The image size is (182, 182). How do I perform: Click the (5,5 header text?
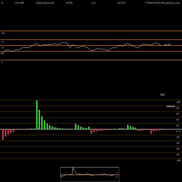click(94, 3)
